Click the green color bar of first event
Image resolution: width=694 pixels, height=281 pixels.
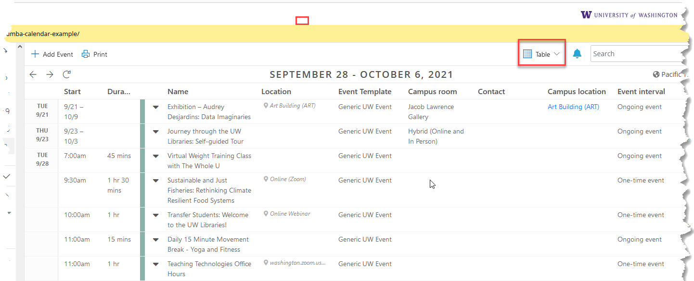click(142, 111)
